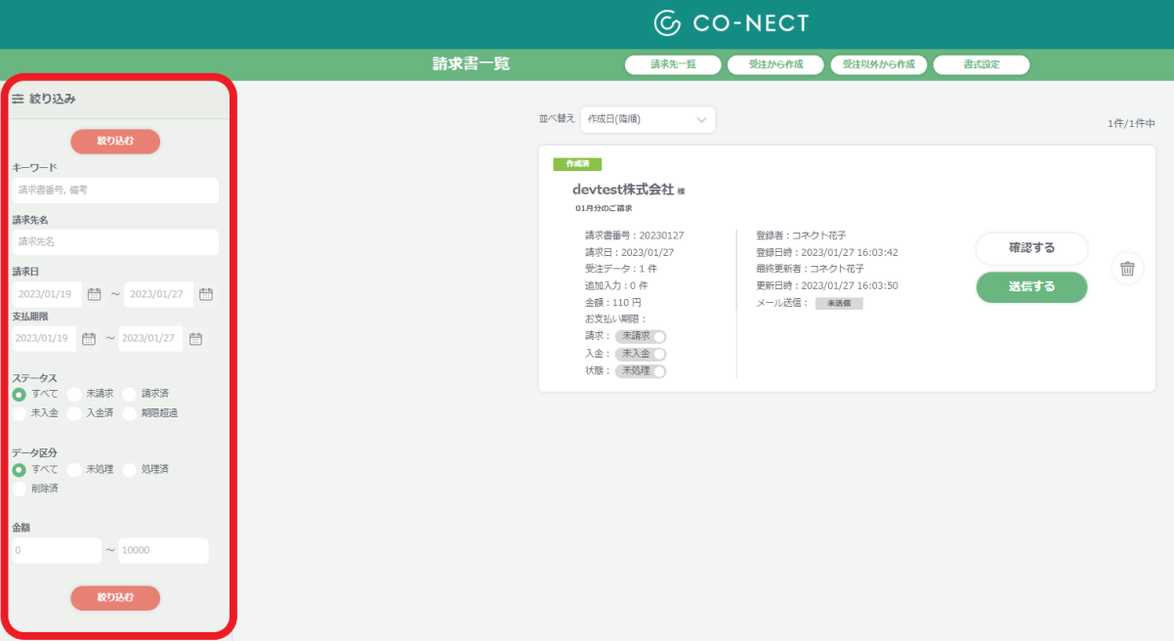This screenshot has height=641, width=1174.
Task: Click the 請求書一覧 page title
Action: (x=472, y=64)
